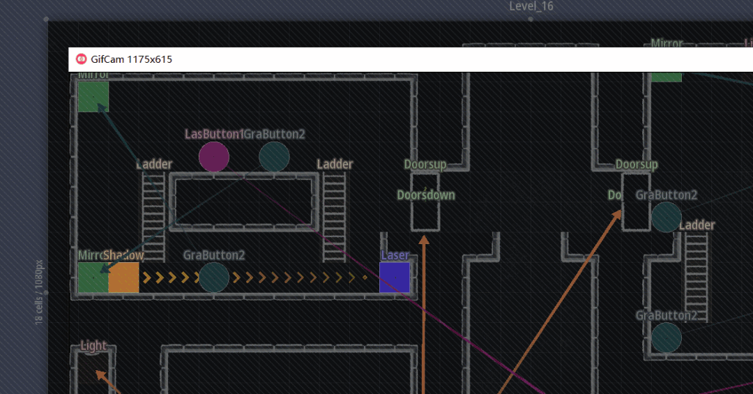Screen dimensions: 753x394
Task: Pick the blue Laser entity square
Action: click(x=394, y=278)
